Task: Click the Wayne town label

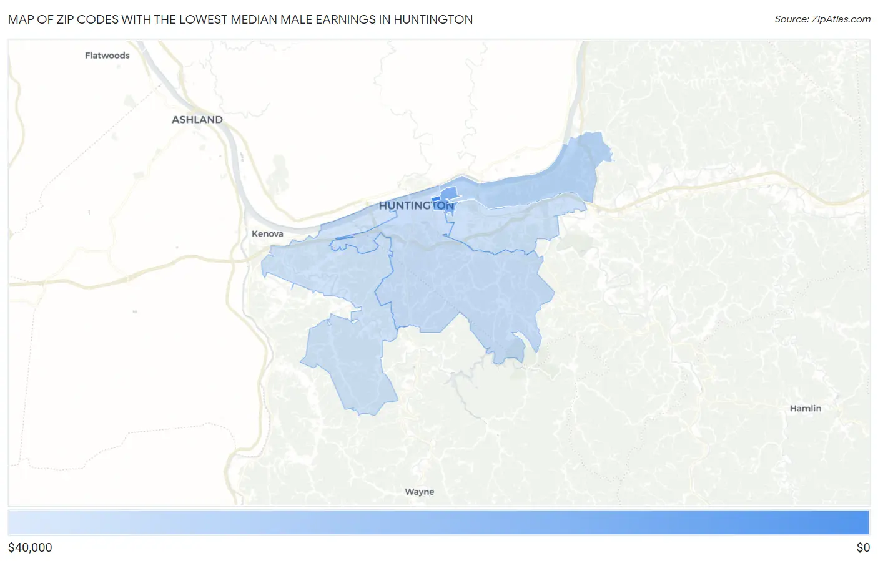Action: (x=419, y=492)
